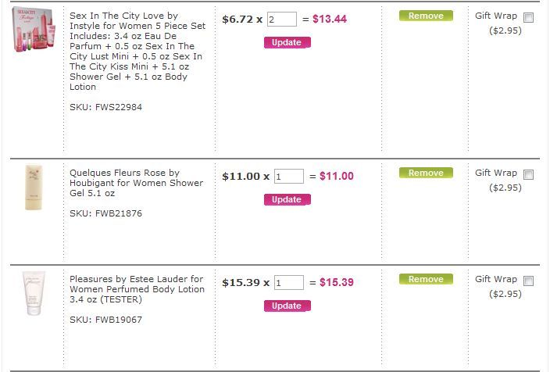550x372 pixels.
Task: Open the Sex In The City Love product title
Action: pyautogui.click(x=137, y=52)
